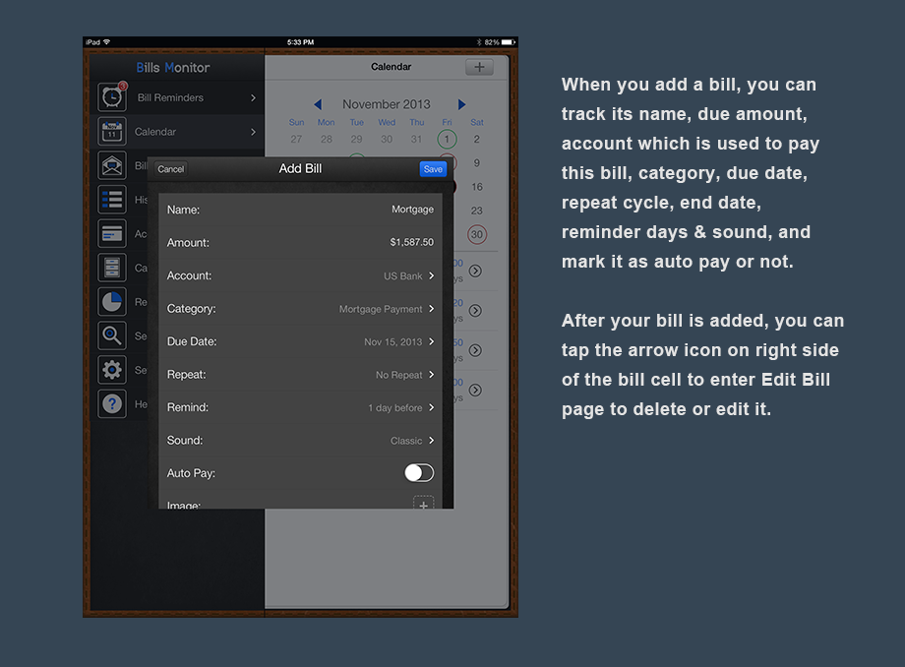Tap the Accounts card icon
This screenshot has width=905, height=667.
(112, 233)
